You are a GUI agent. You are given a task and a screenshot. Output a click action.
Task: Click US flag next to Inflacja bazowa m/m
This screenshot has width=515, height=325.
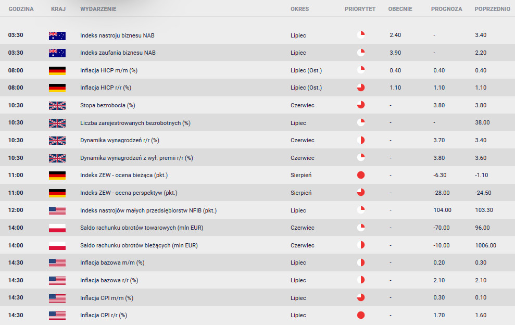pyautogui.click(x=57, y=262)
